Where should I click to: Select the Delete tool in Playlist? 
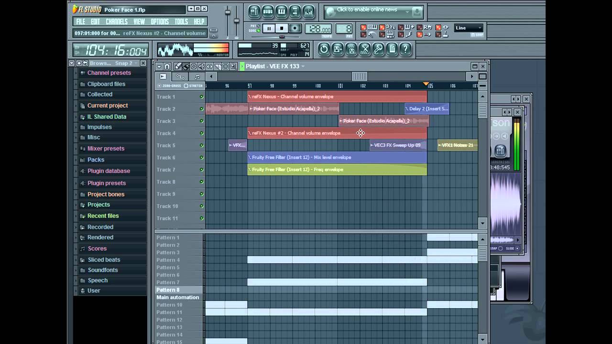click(x=194, y=66)
